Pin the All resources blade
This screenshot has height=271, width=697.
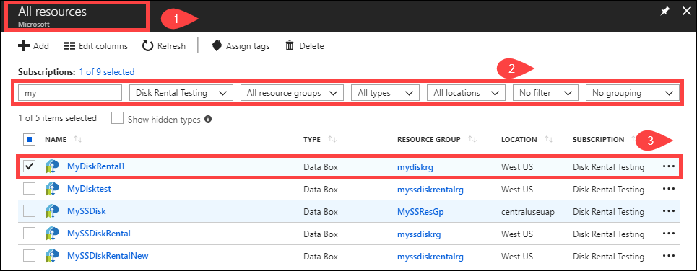click(664, 12)
